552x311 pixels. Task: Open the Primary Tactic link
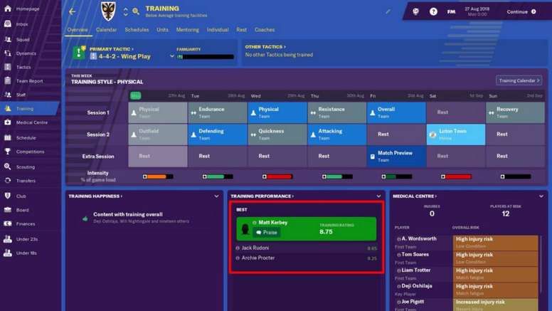click(111, 49)
